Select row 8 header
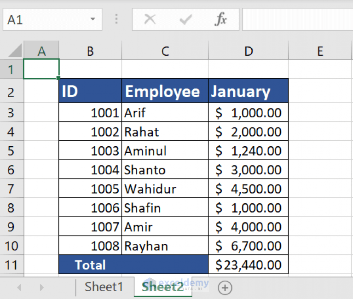The image size is (353, 299). tap(12, 207)
